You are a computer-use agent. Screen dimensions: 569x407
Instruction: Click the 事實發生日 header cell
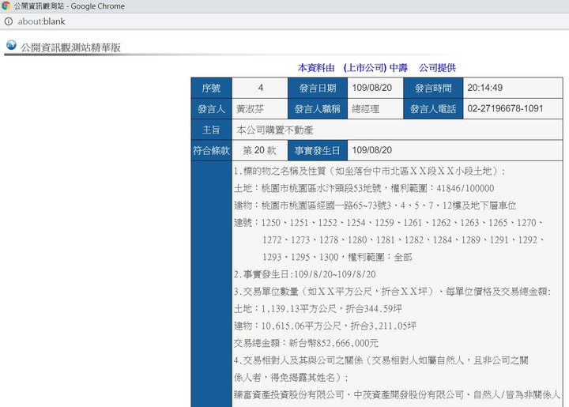click(x=318, y=150)
